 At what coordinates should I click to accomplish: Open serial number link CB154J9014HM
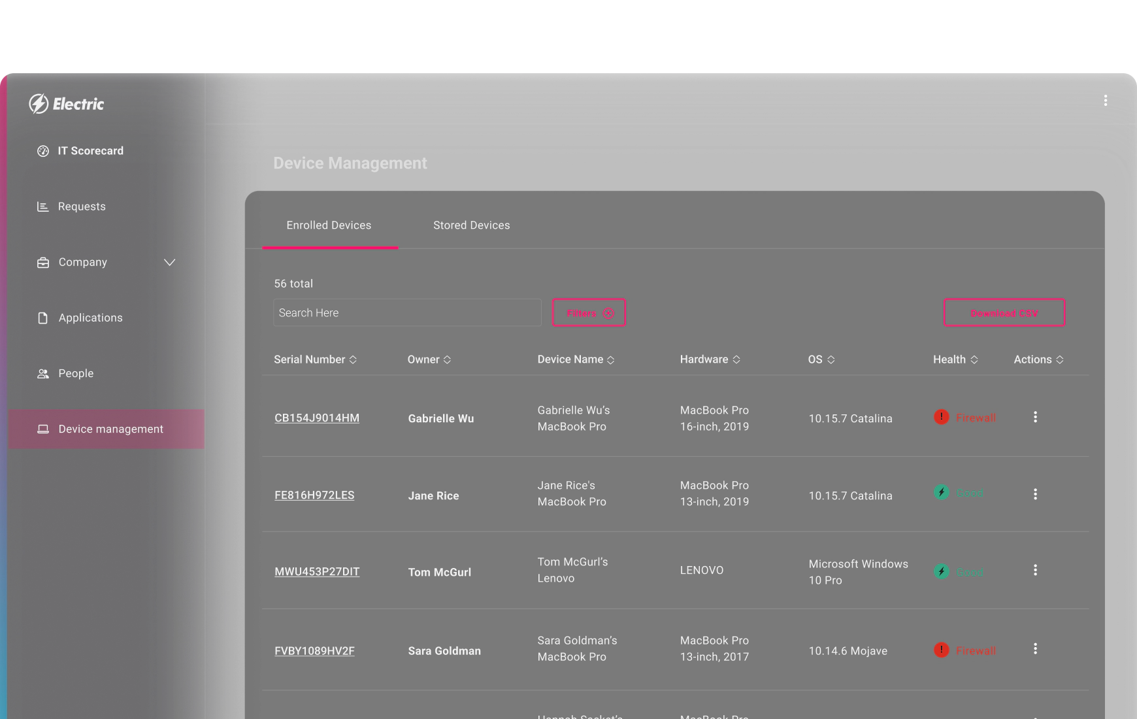(x=316, y=418)
